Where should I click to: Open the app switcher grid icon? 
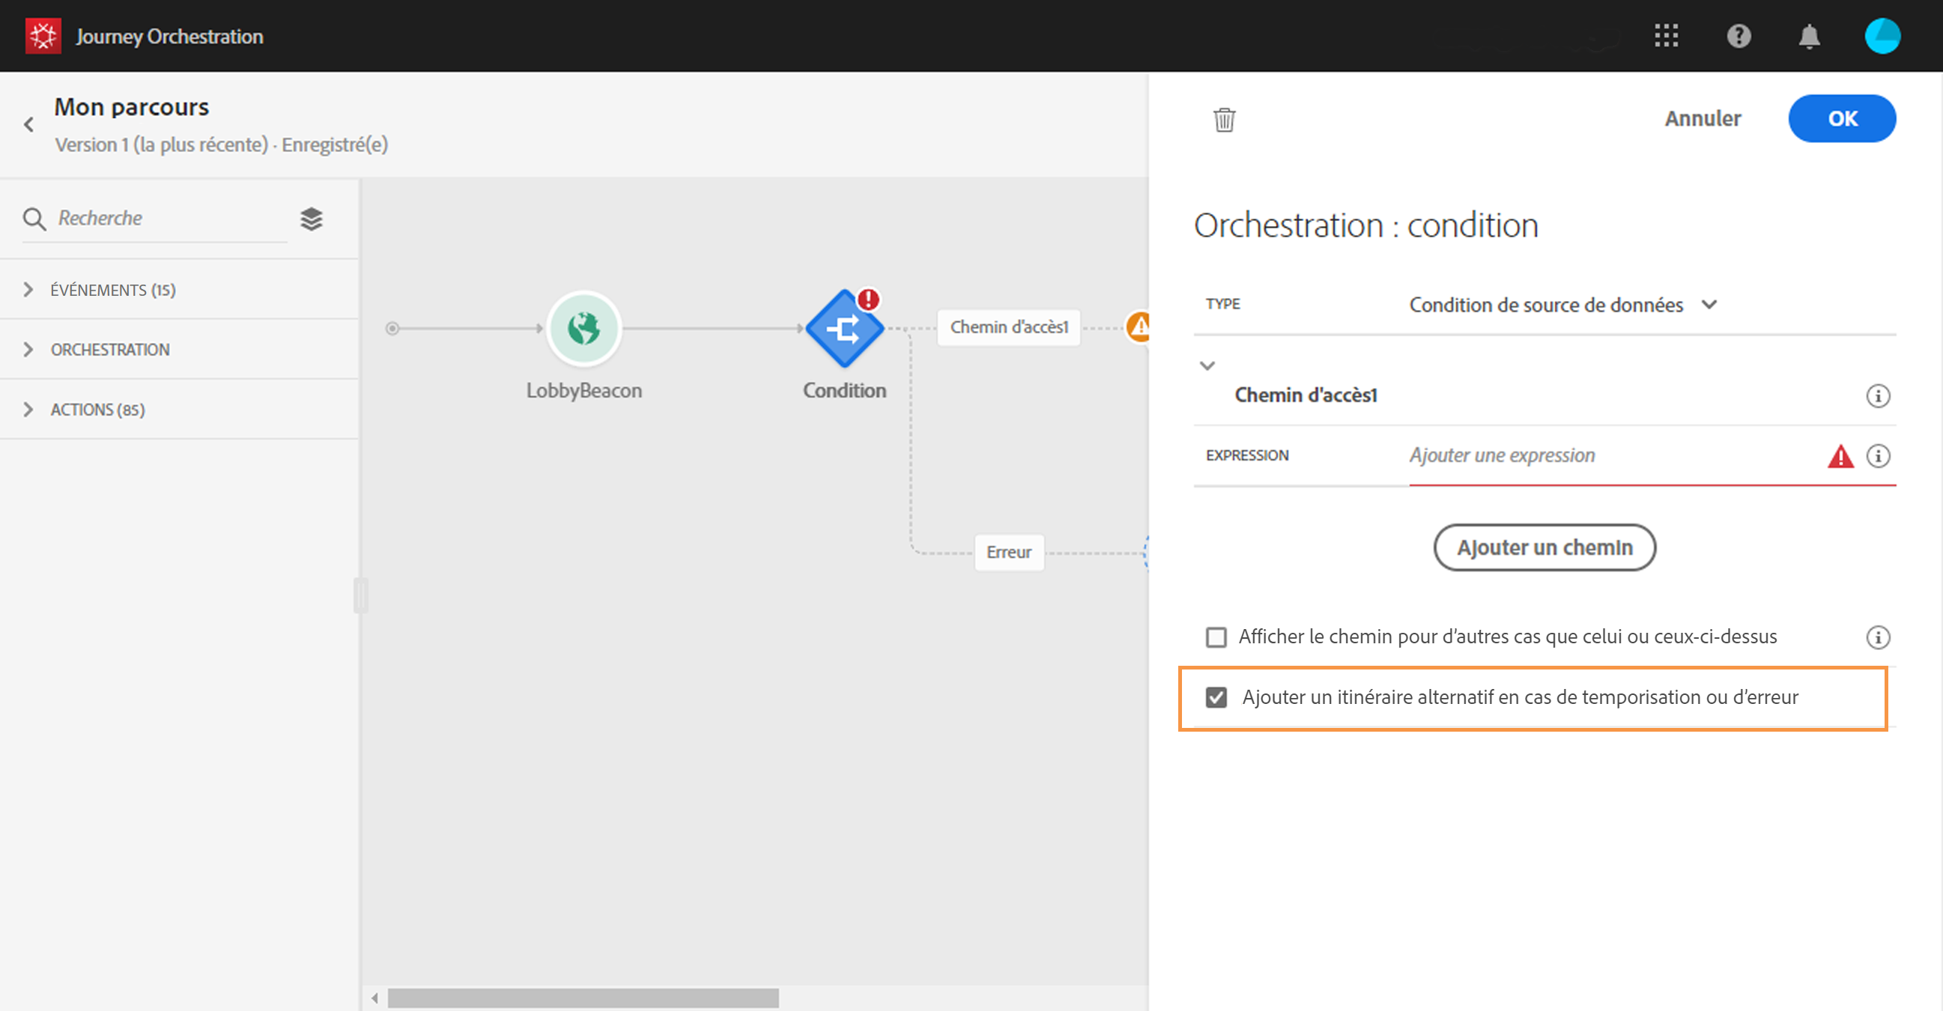coord(1665,35)
